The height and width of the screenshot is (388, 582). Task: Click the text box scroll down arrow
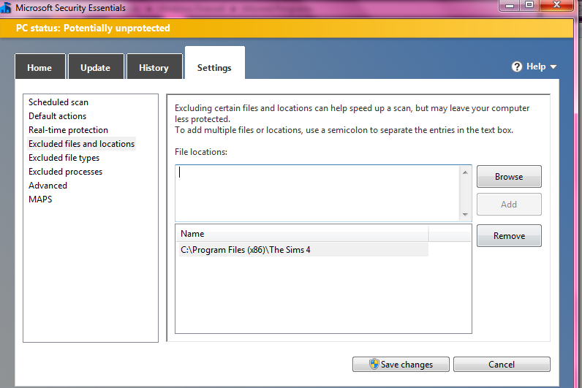tap(465, 214)
